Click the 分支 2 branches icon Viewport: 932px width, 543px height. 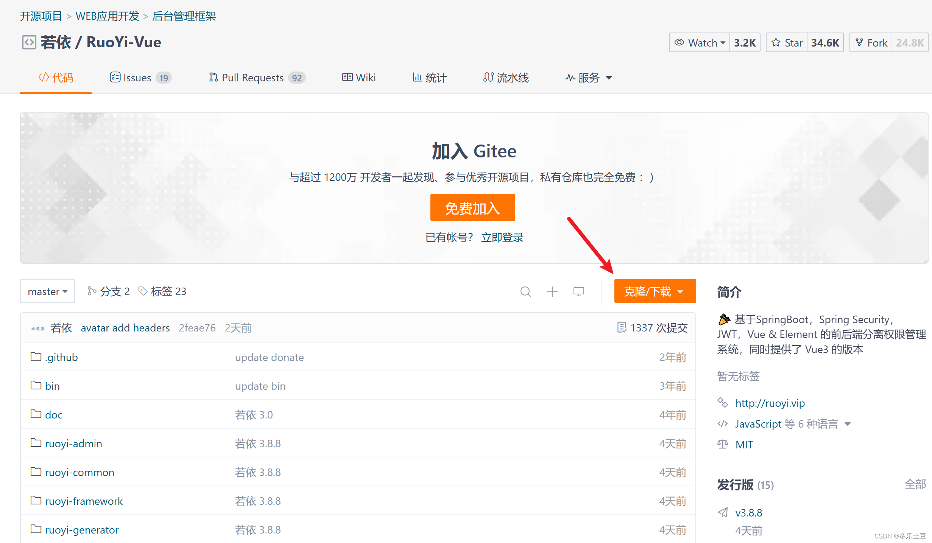tap(92, 291)
